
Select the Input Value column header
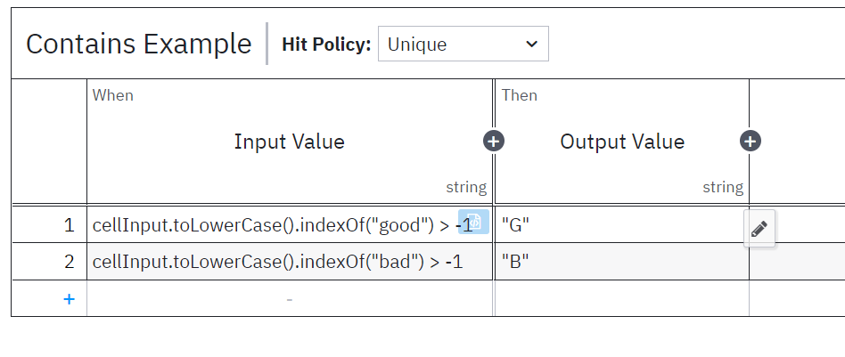pos(290,142)
